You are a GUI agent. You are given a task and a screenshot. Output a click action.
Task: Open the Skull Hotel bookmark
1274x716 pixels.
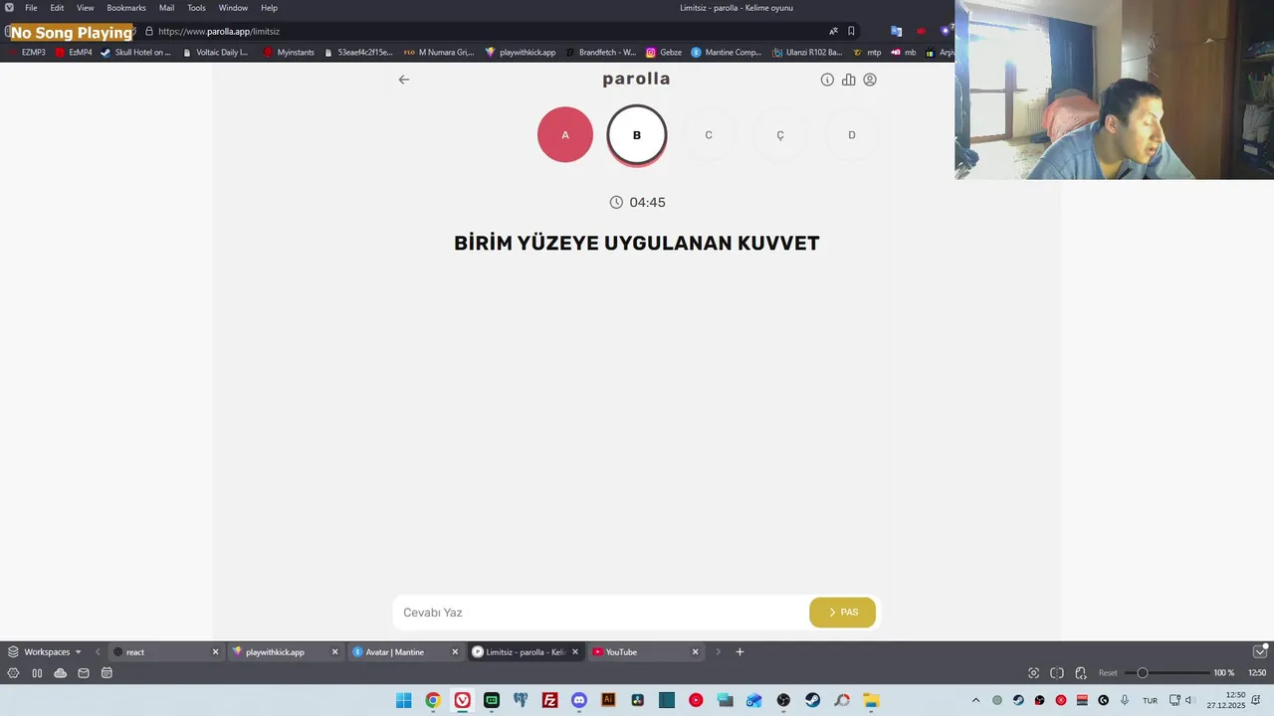(136, 53)
